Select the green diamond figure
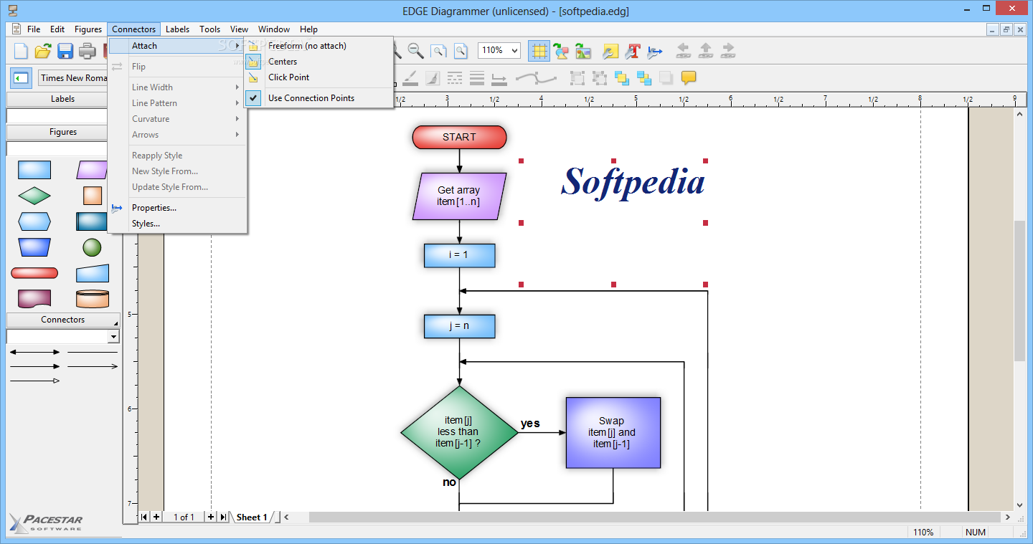This screenshot has height=544, width=1033. tap(34, 196)
